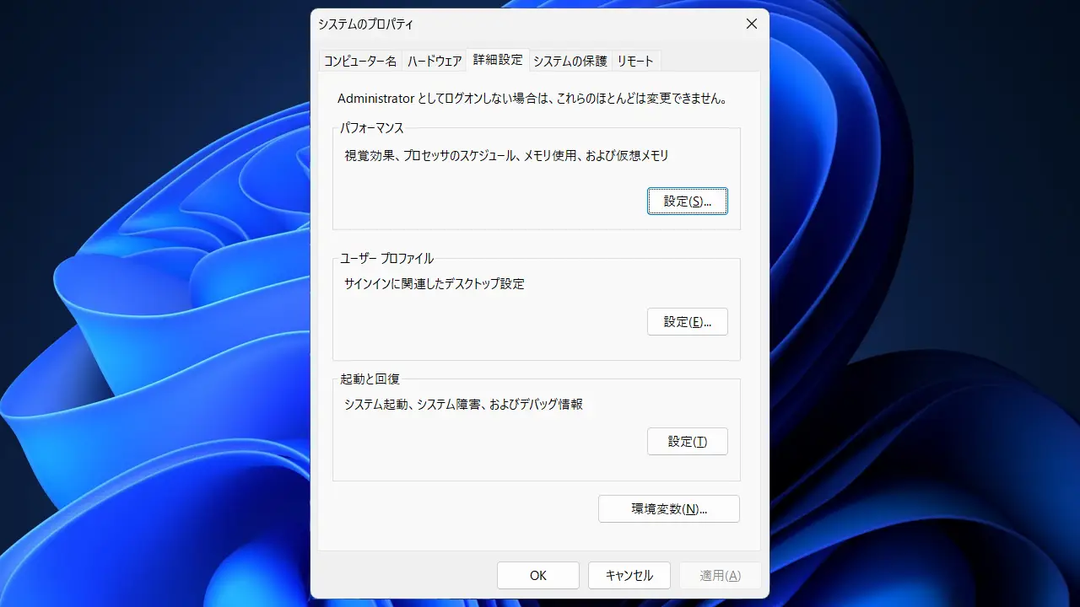
Task: Open パフォーマンス settings with 設定(S) button
Action: tap(687, 201)
